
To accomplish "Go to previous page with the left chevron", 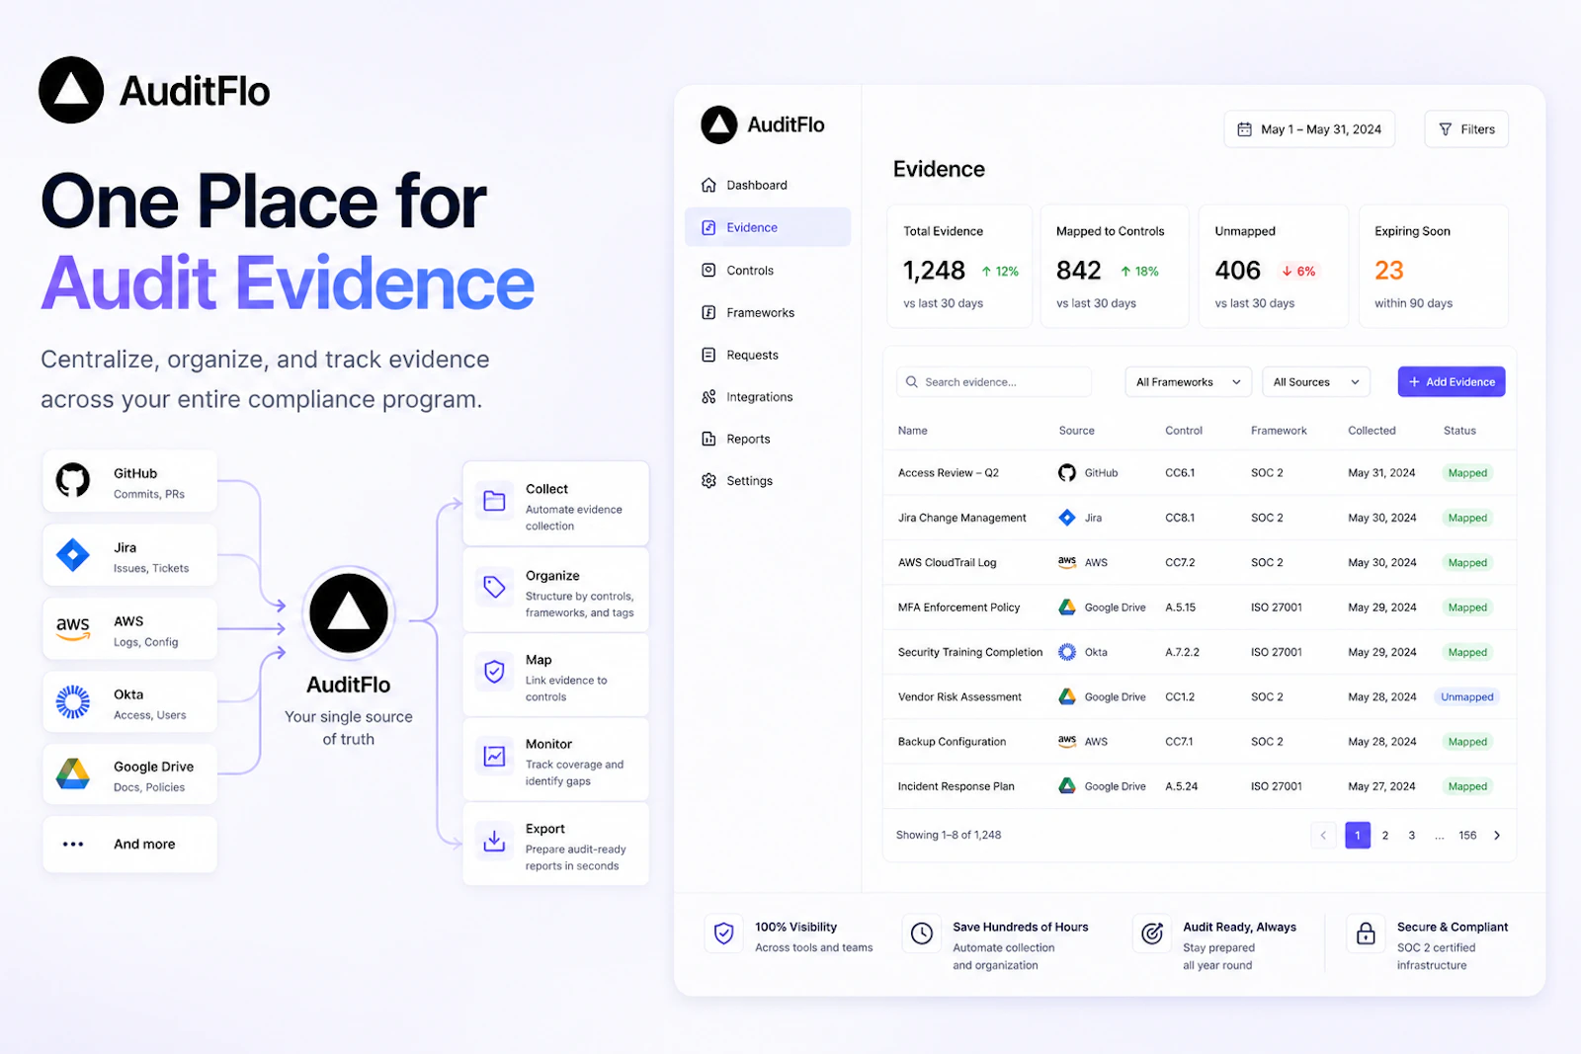I will pyautogui.click(x=1323, y=836).
